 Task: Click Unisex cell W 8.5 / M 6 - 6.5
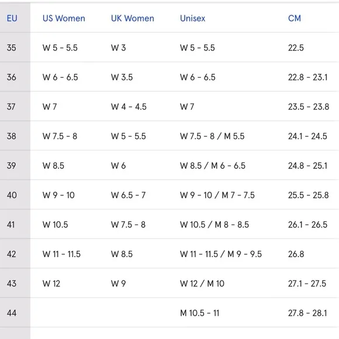click(x=213, y=166)
